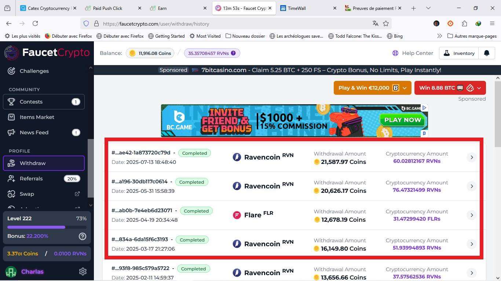Click the shield tracking protection icon
This screenshot has width=501, height=281.
coord(86,23)
